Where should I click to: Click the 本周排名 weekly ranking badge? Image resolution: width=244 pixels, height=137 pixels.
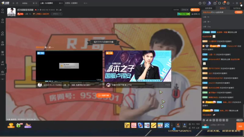57,14
